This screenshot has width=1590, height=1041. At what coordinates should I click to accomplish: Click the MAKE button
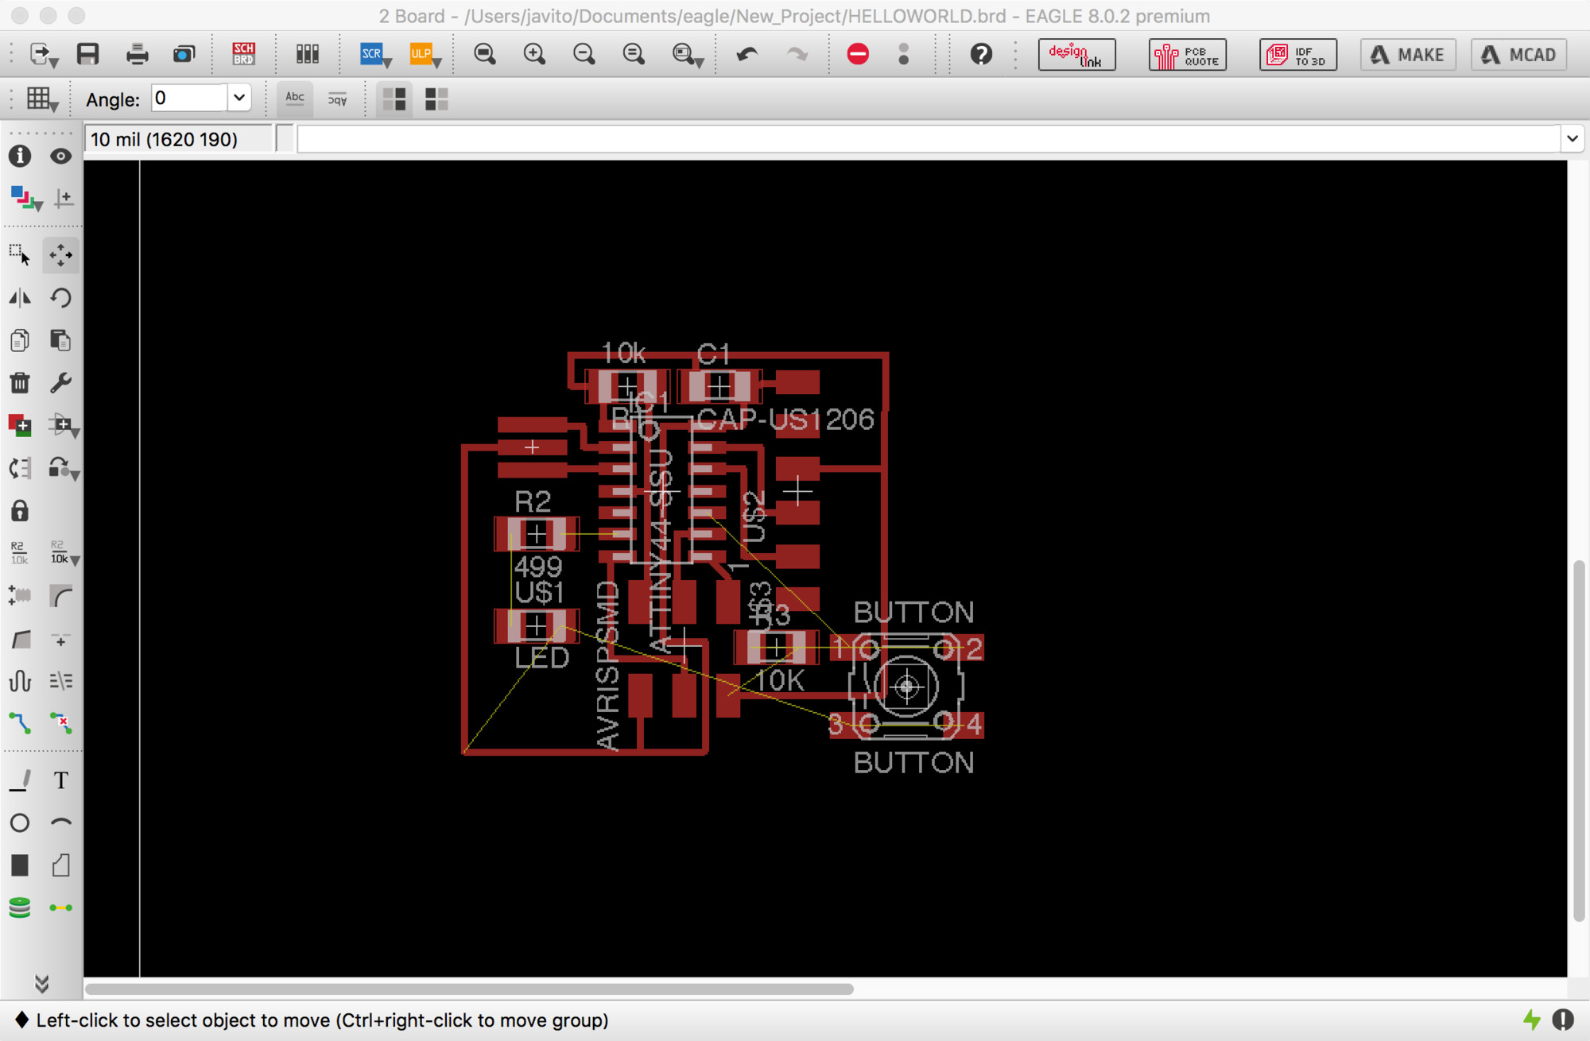pos(1408,55)
